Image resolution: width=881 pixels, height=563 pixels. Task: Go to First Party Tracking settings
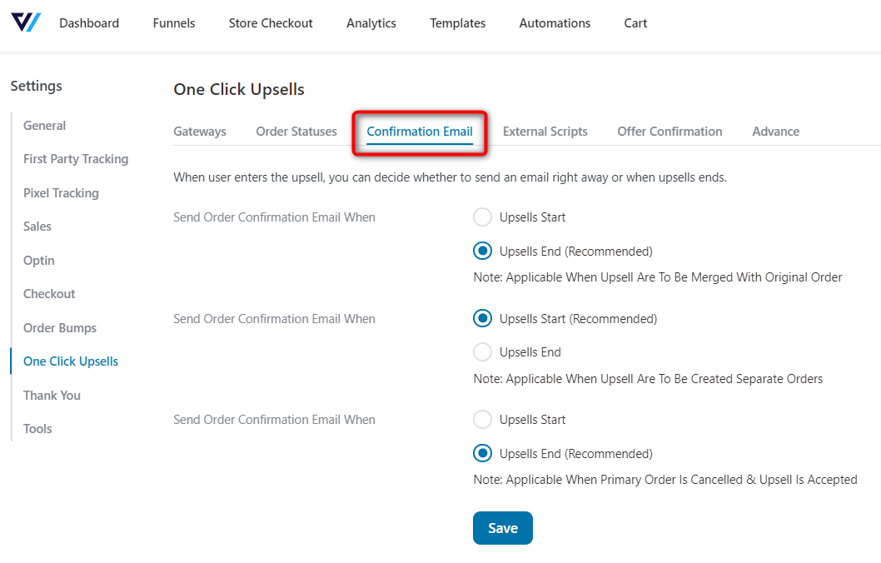pos(76,159)
